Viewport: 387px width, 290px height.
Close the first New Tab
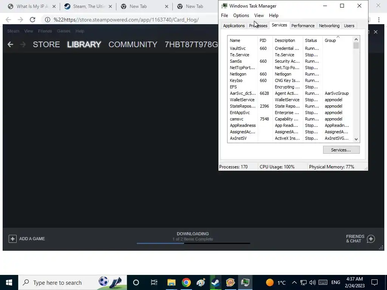click(x=167, y=6)
